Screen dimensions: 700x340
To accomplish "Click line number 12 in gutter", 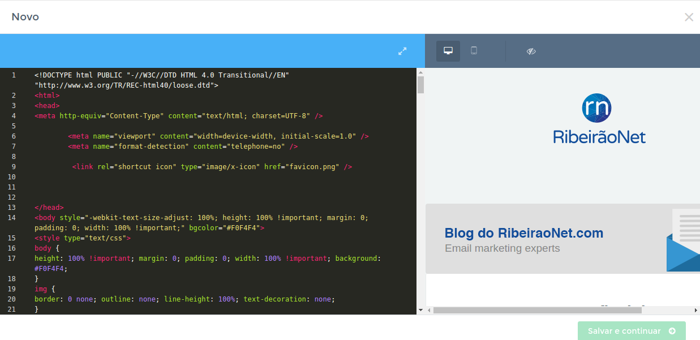I will (x=12, y=197).
